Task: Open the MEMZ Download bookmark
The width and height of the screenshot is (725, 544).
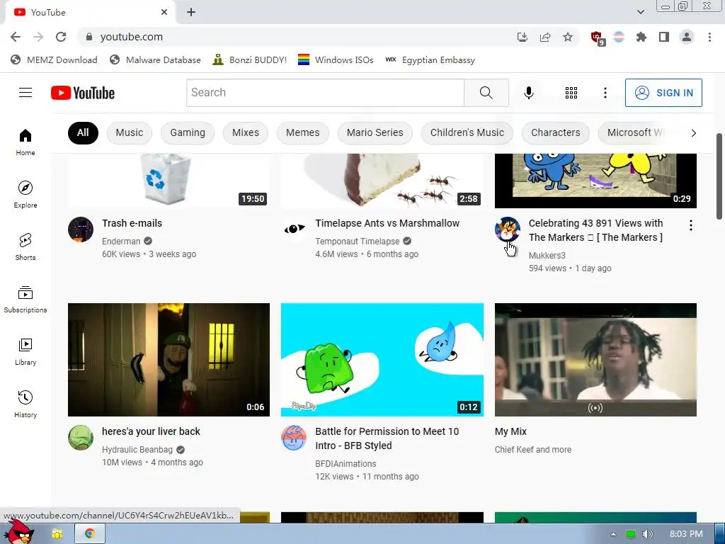Action: click(54, 60)
